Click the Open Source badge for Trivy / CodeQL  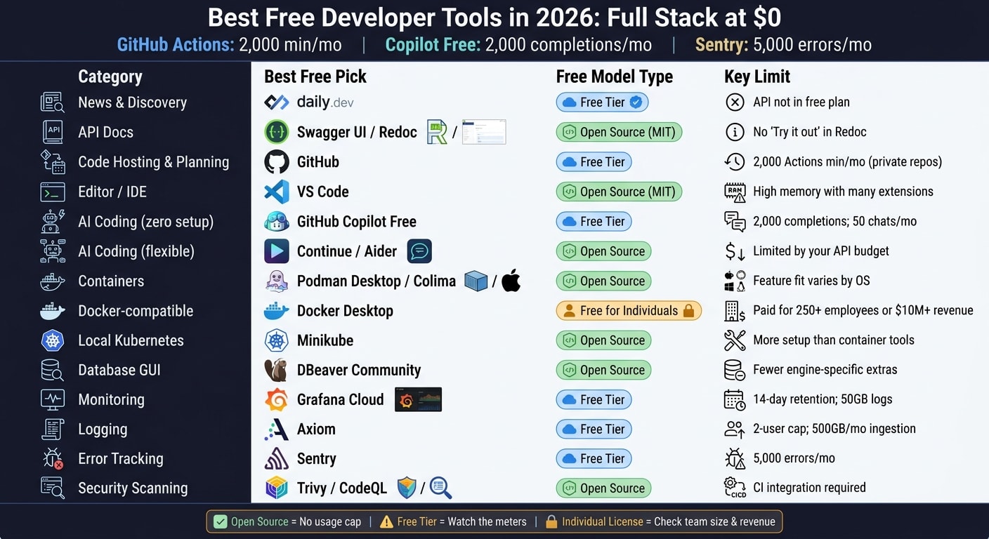click(x=603, y=488)
